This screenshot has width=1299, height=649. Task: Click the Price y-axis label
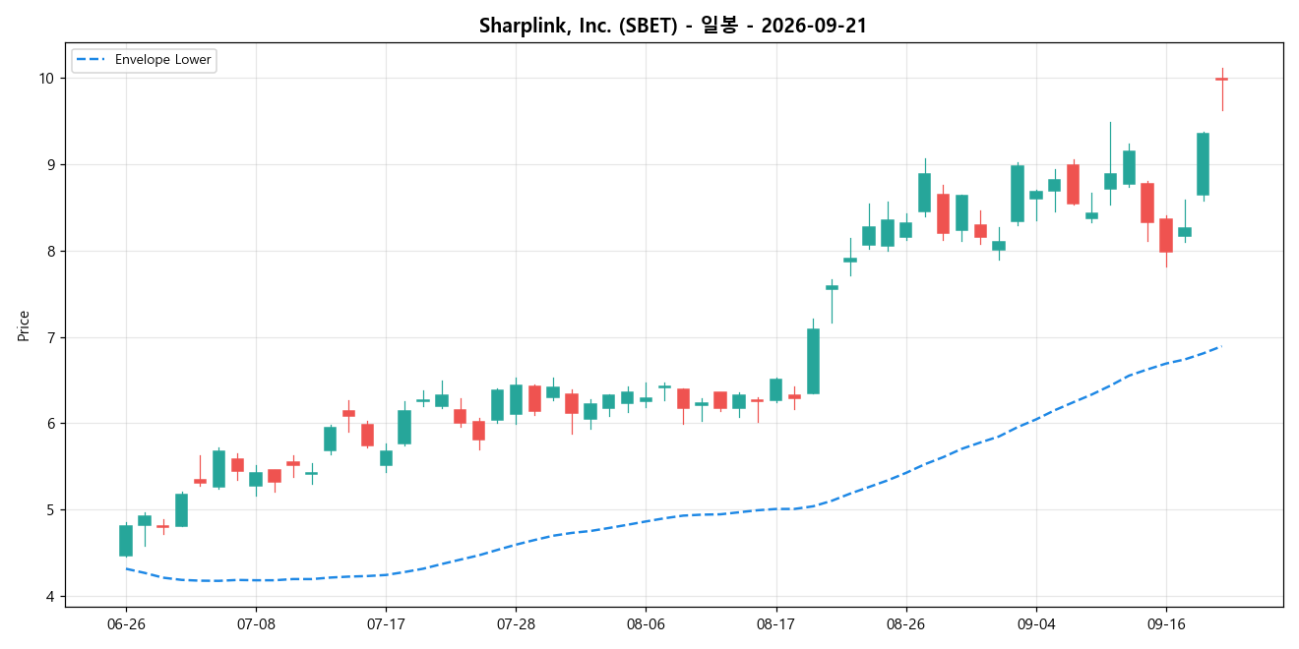24,325
